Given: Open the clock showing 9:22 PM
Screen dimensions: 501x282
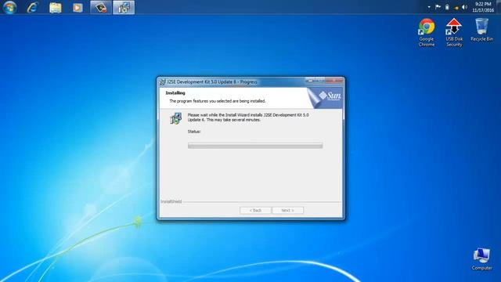Looking at the screenshot, I should pos(483,7).
